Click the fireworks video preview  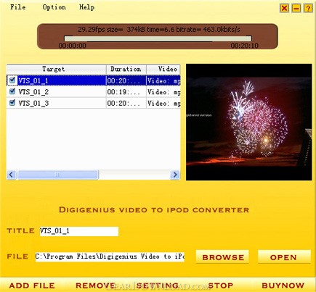[248, 122]
